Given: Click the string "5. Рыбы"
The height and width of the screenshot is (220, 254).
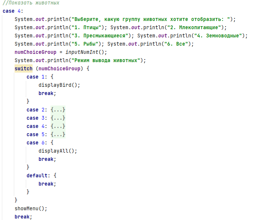Looking at the screenshot, I should (x=85, y=44).
